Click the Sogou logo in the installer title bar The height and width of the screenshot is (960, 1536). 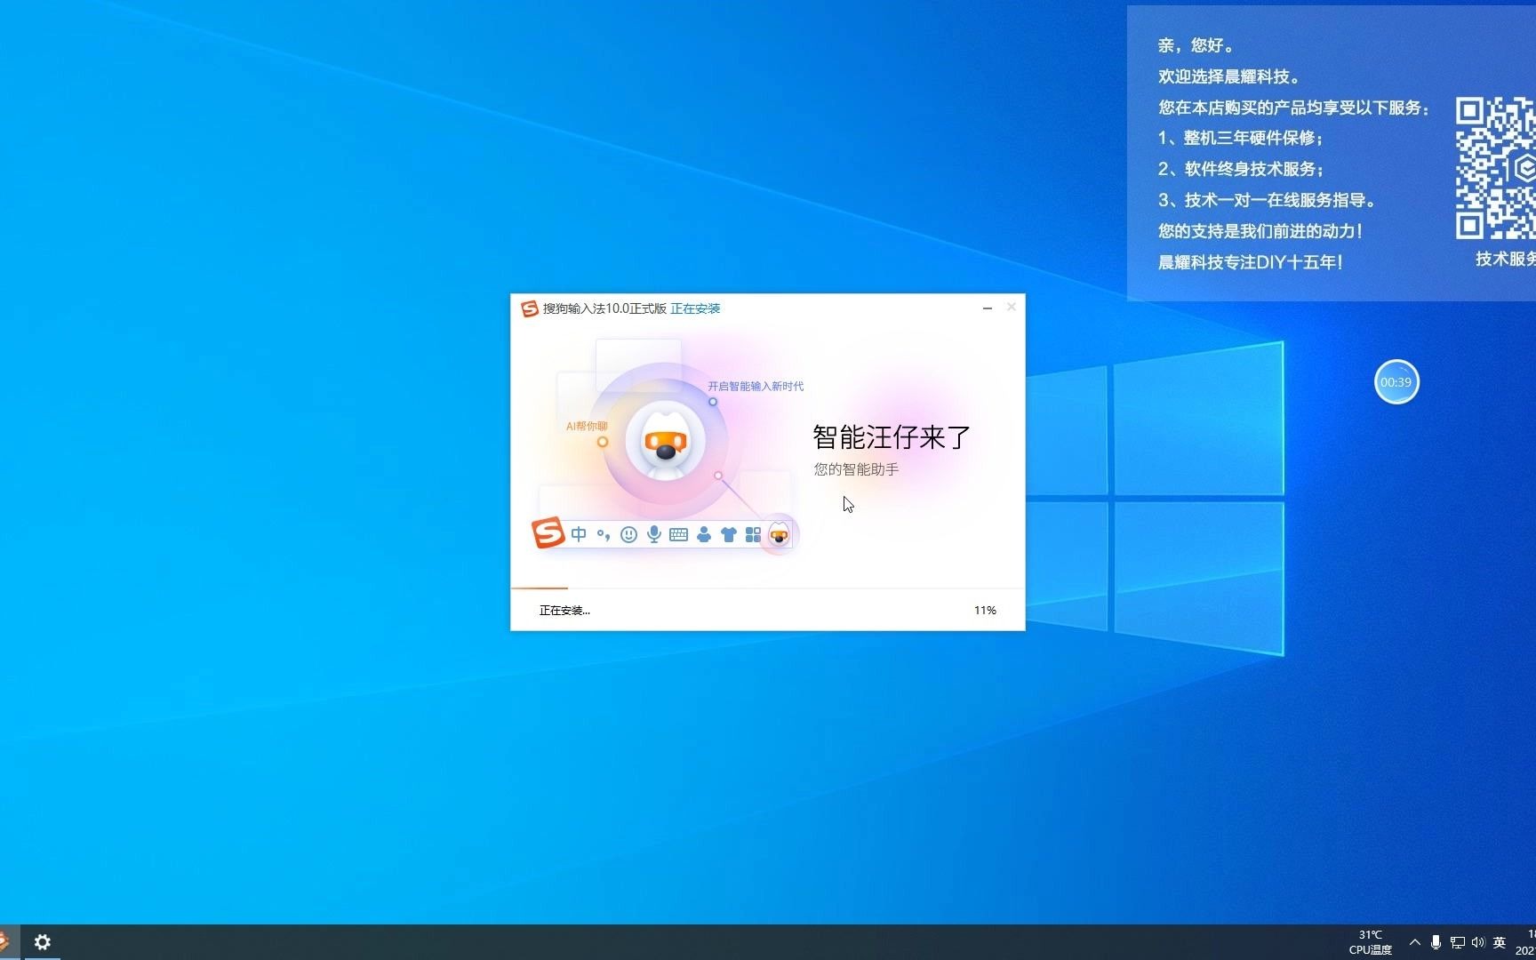(530, 308)
